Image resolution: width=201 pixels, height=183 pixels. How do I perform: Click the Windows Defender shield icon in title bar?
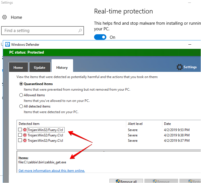point(8,44)
